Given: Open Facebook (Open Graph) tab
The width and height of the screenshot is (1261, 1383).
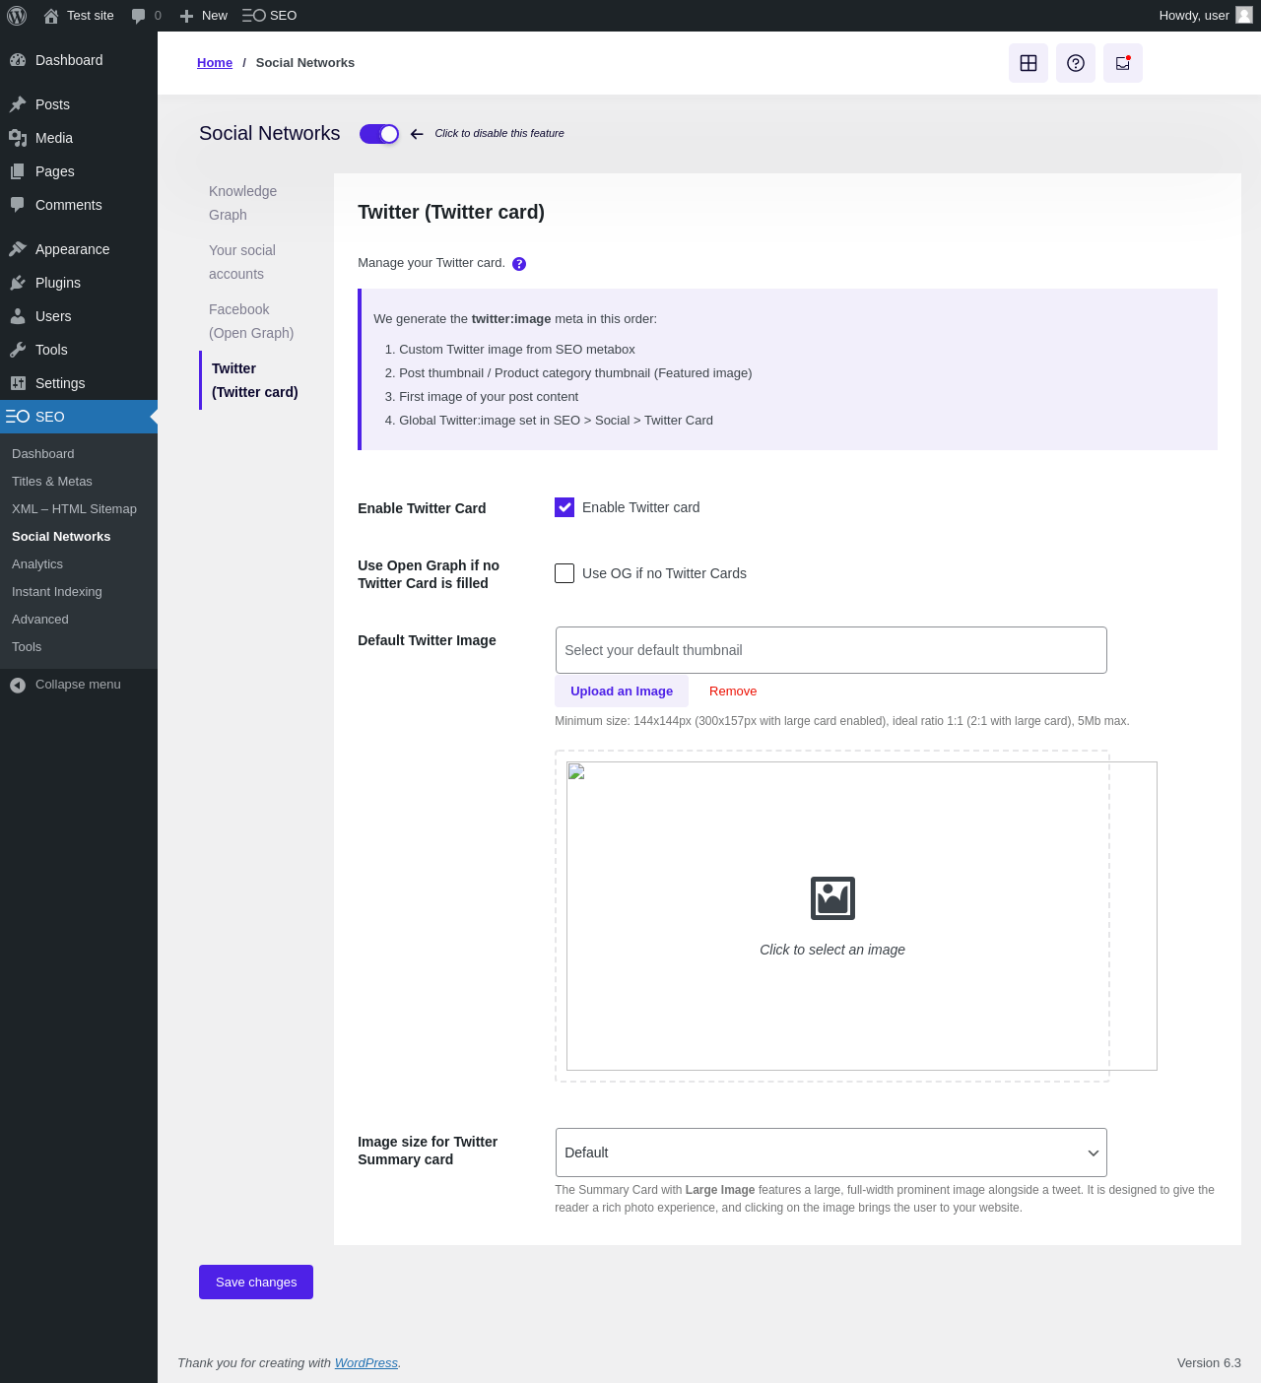Looking at the screenshot, I should [x=251, y=321].
